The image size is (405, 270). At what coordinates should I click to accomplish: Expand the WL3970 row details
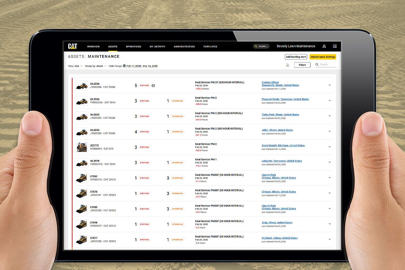pyautogui.click(x=329, y=162)
